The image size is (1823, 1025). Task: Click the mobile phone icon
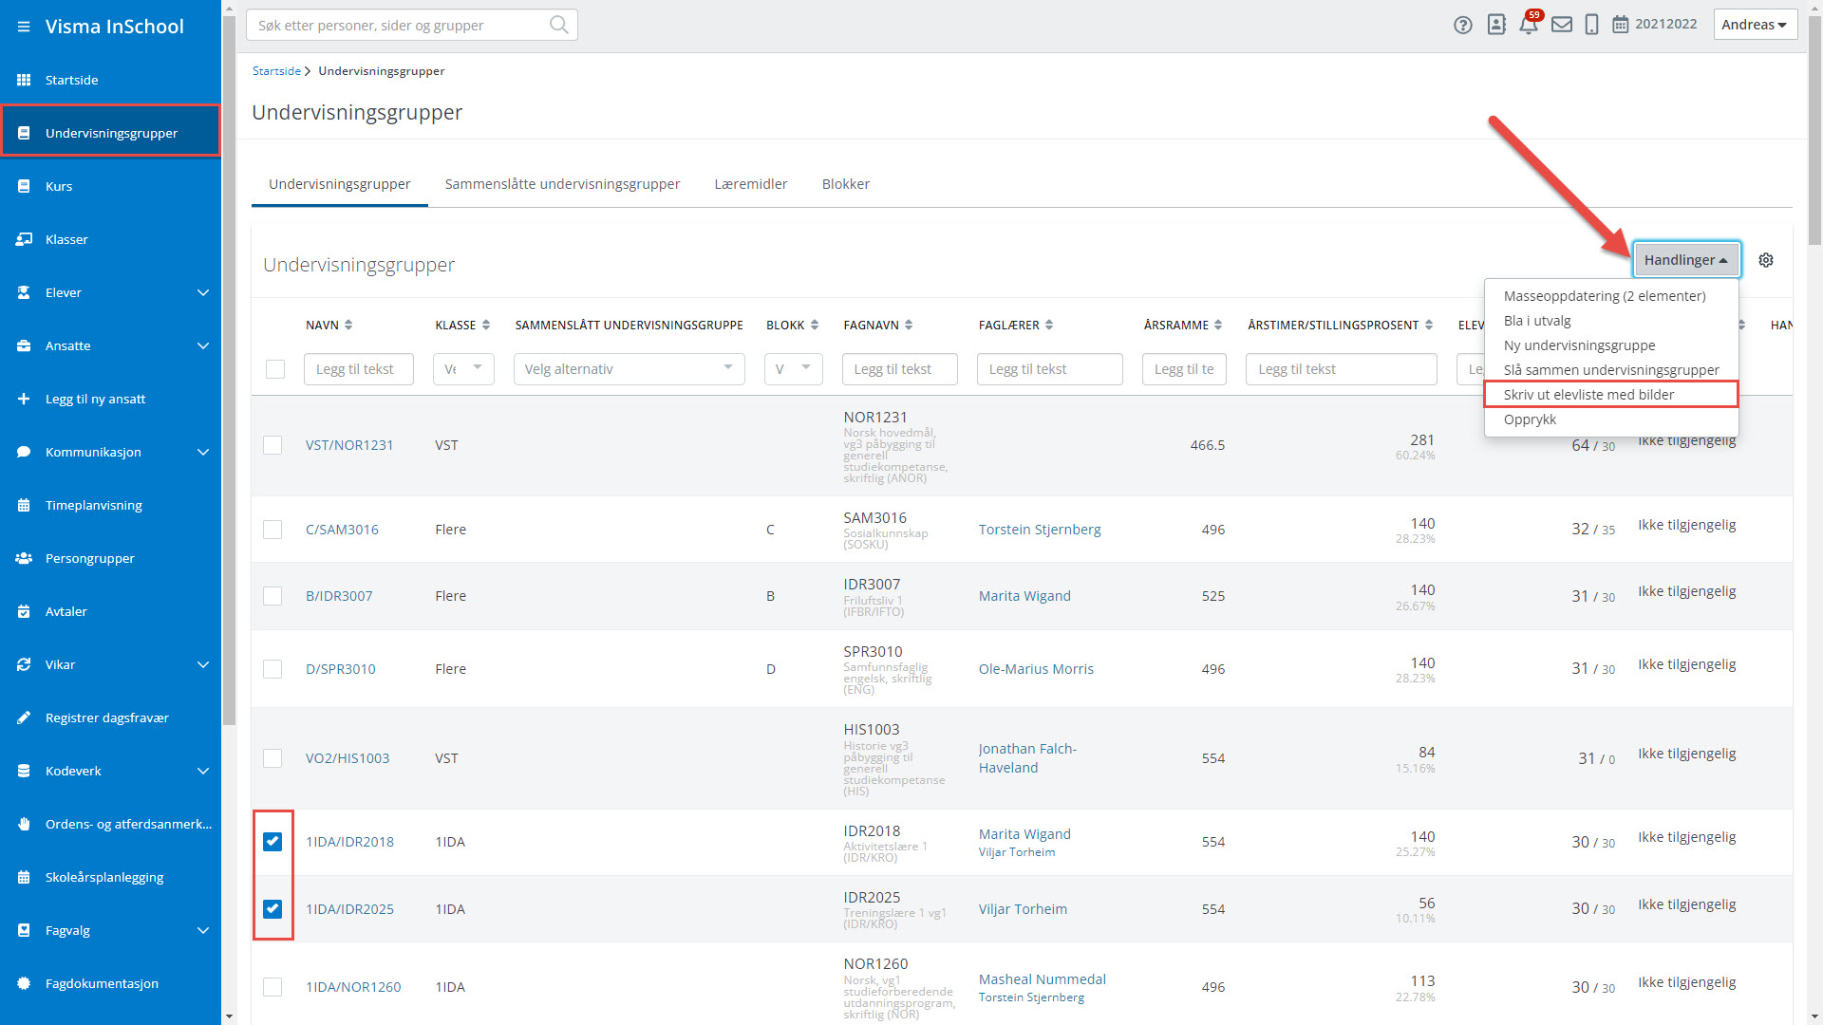tap(1592, 25)
